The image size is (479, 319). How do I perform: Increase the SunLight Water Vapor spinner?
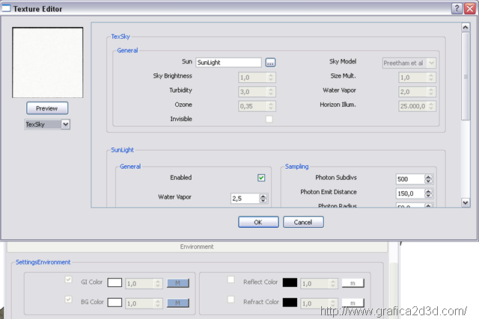(263, 196)
